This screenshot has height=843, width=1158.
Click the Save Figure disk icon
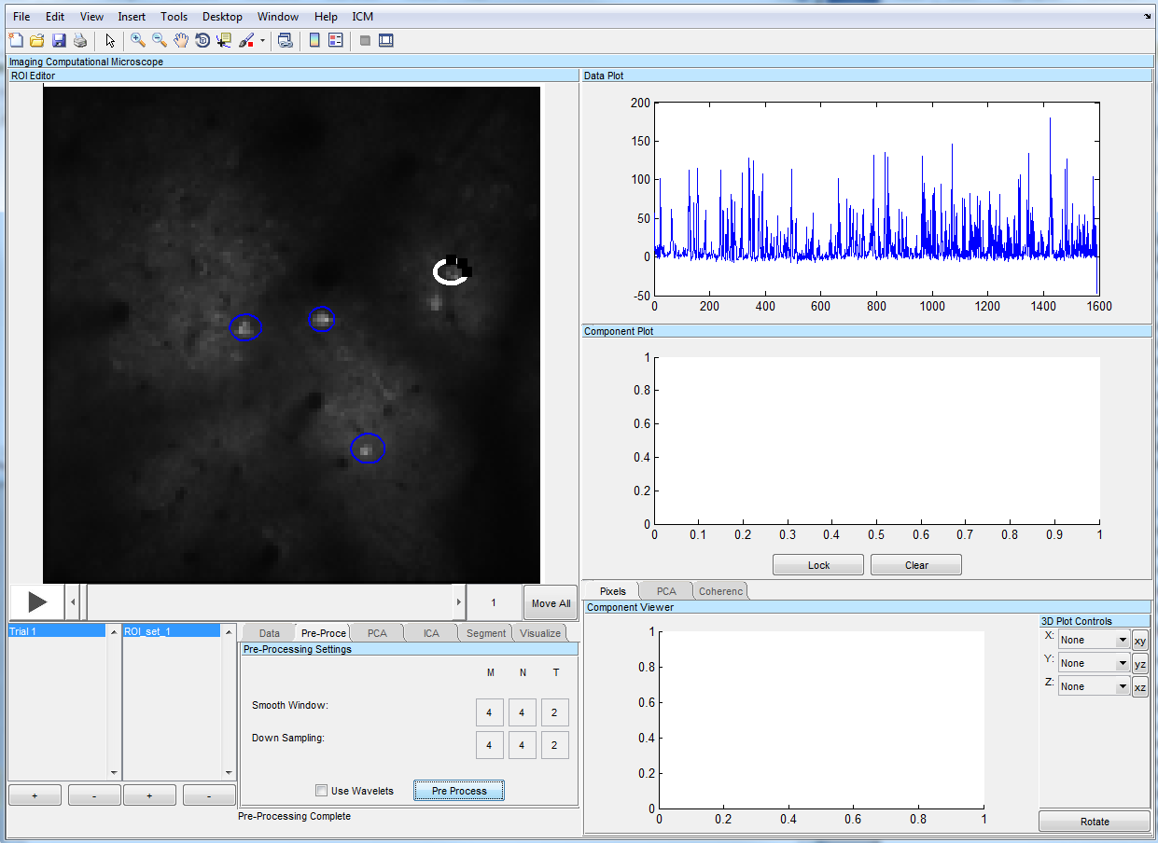59,40
